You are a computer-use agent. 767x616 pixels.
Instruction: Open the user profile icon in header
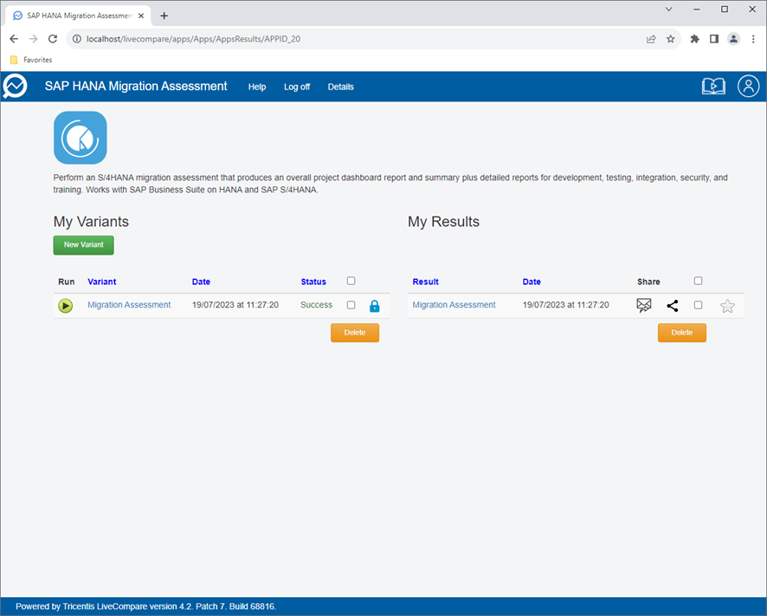(x=748, y=86)
